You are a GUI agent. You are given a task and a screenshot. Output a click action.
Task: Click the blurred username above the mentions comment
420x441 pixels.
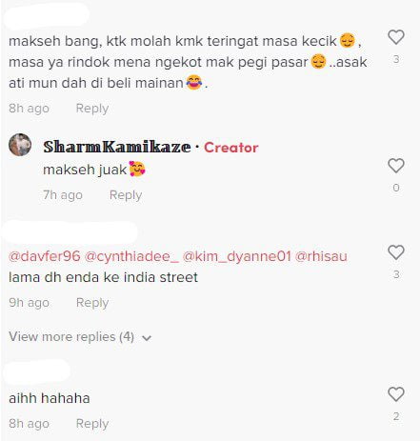70,232
